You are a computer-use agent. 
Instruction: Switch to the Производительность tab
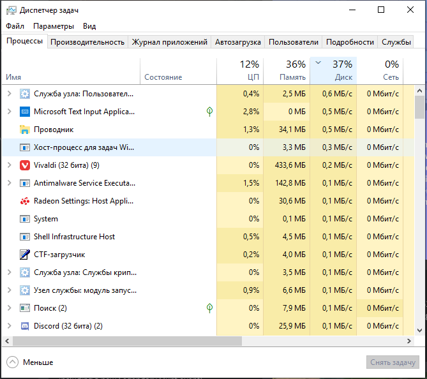87,42
